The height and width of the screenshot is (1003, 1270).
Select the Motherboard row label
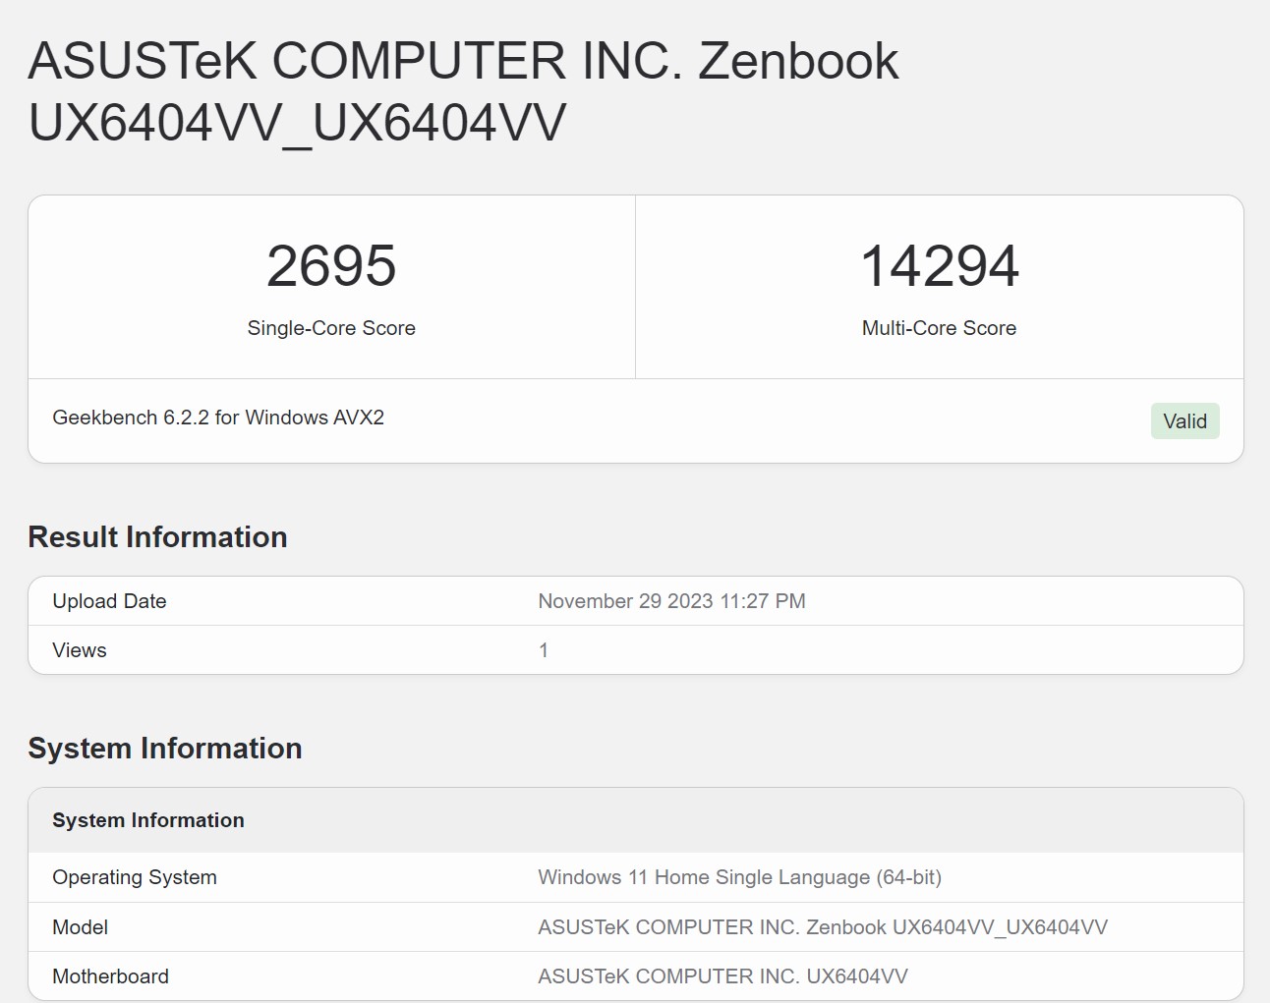pyautogui.click(x=110, y=976)
